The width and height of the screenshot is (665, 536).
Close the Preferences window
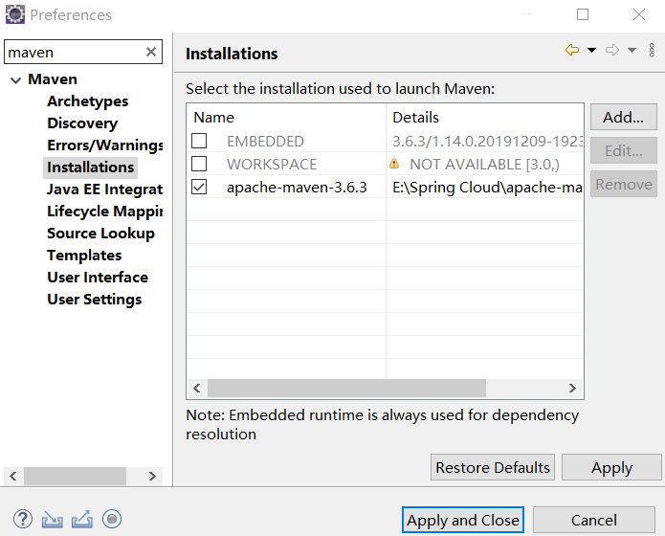(x=639, y=14)
